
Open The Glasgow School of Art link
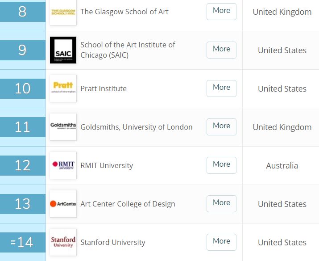[124, 12]
